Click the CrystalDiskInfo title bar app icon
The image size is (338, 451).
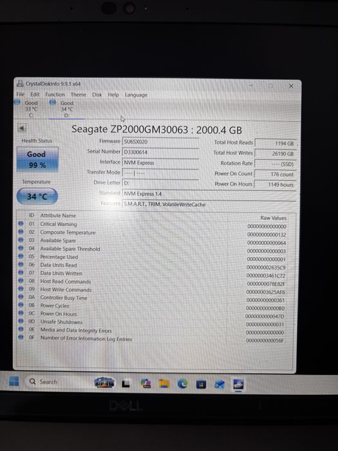20,84
